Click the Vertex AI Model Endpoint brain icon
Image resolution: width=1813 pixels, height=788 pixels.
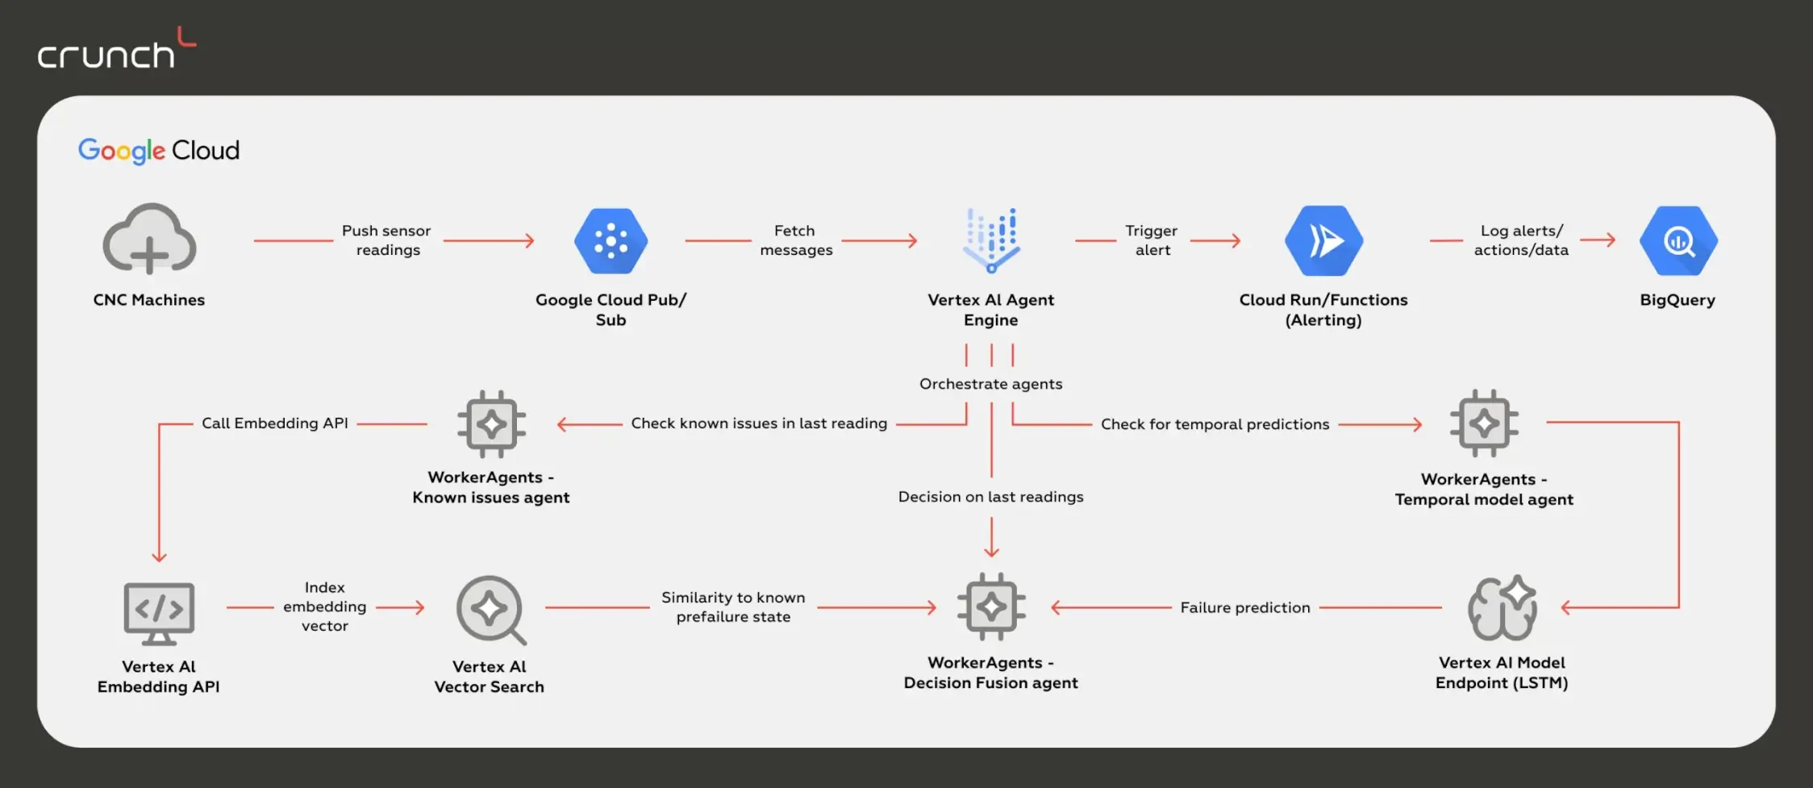[x=1502, y=607]
